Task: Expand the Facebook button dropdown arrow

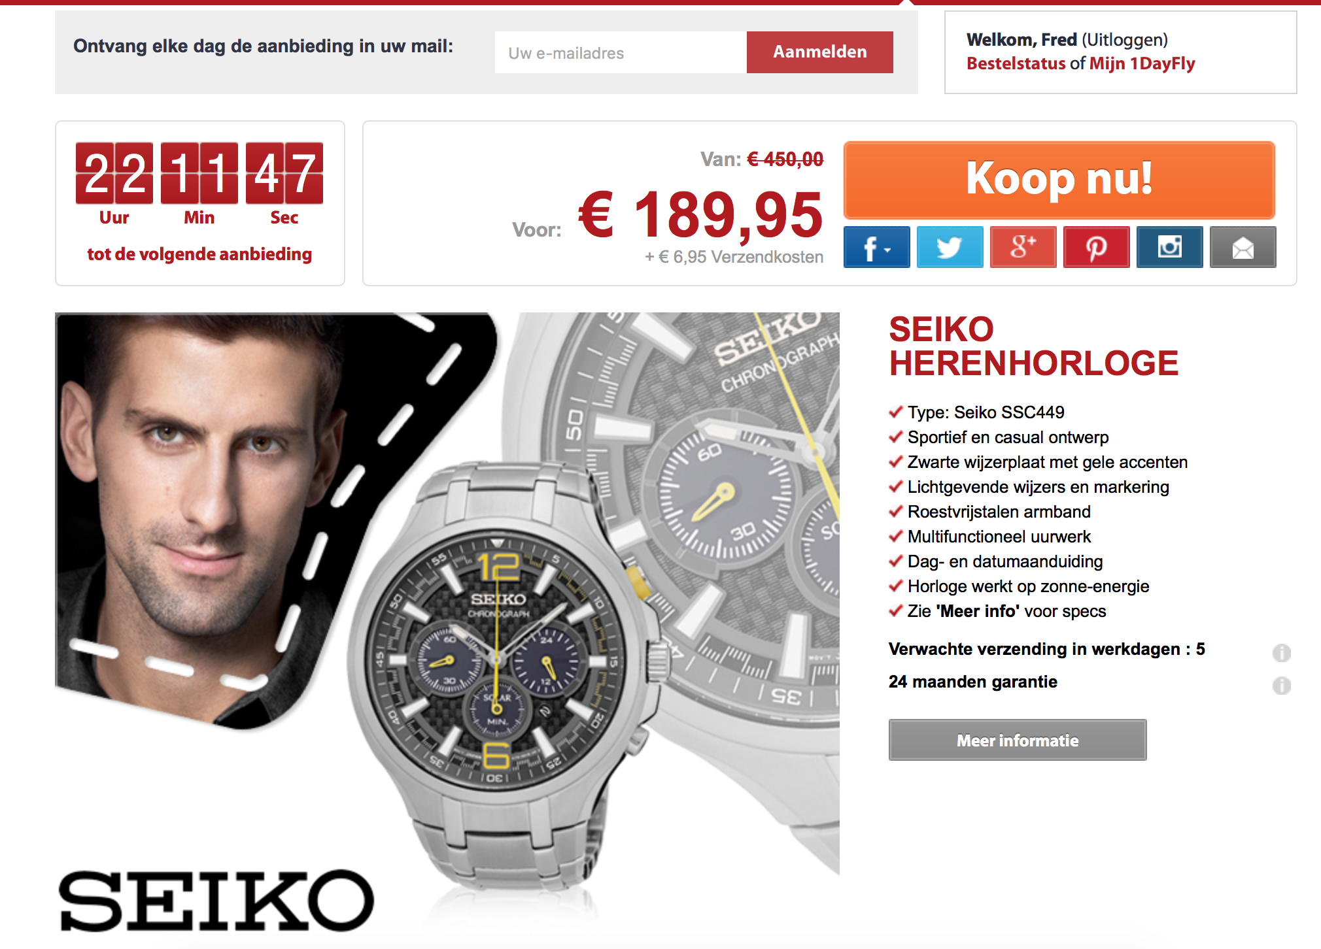Action: pyautogui.click(x=887, y=250)
